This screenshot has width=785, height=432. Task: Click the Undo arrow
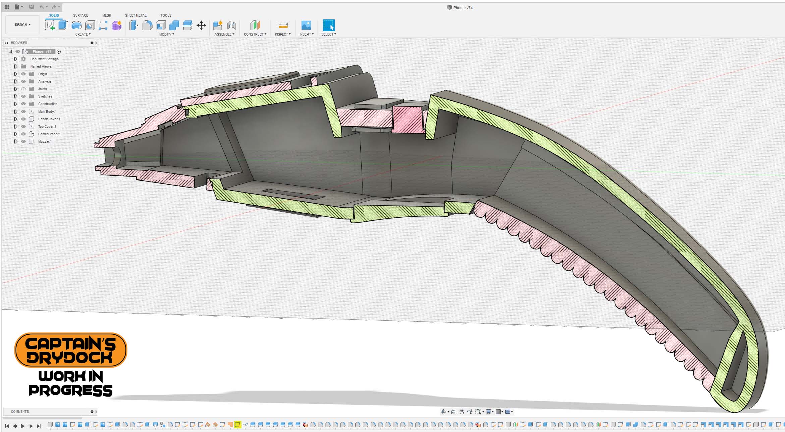[x=42, y=7]
